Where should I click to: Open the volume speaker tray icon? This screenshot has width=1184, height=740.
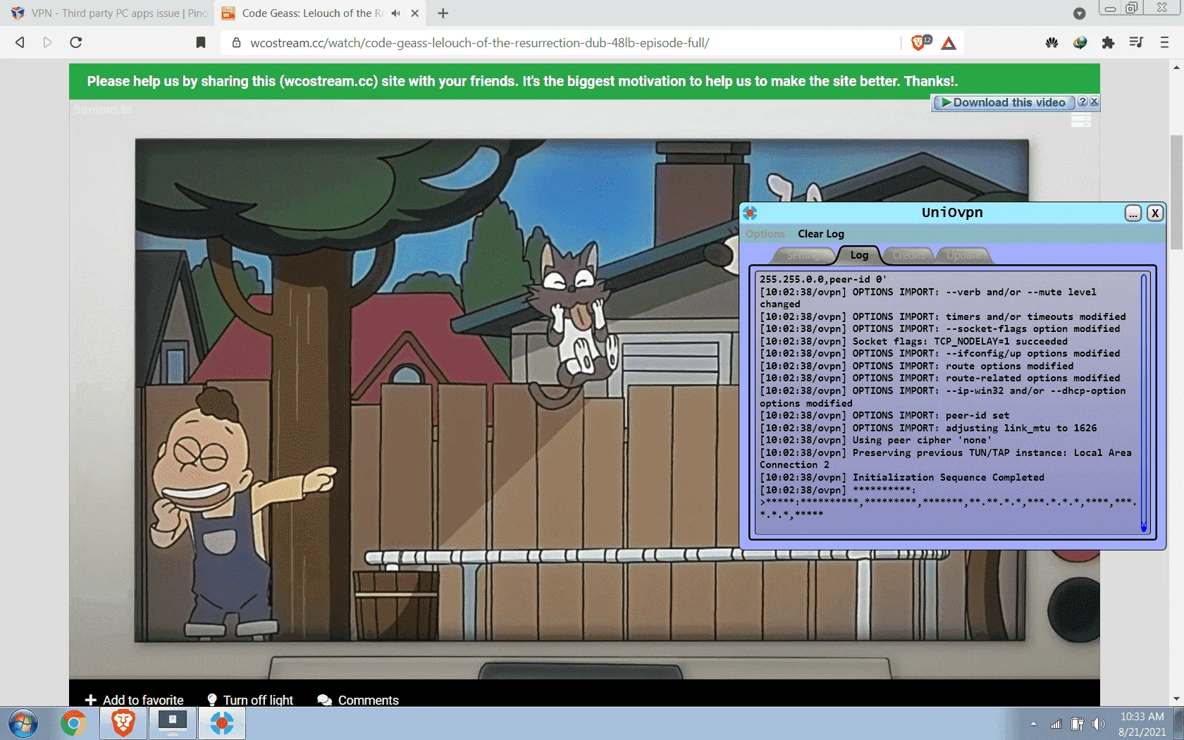pyautogui.click(x=1098, y=724)
